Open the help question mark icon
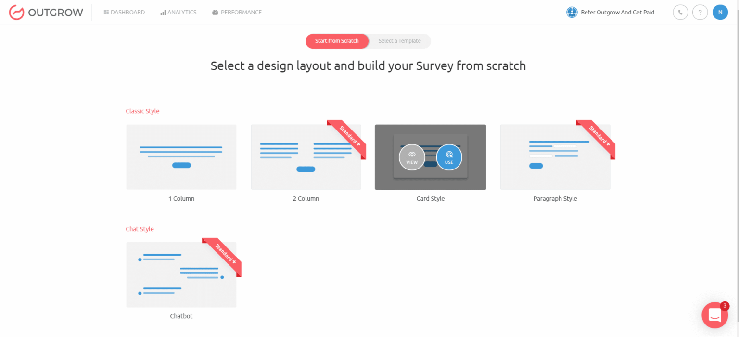The image size is (739, 337). click(700, 12)
